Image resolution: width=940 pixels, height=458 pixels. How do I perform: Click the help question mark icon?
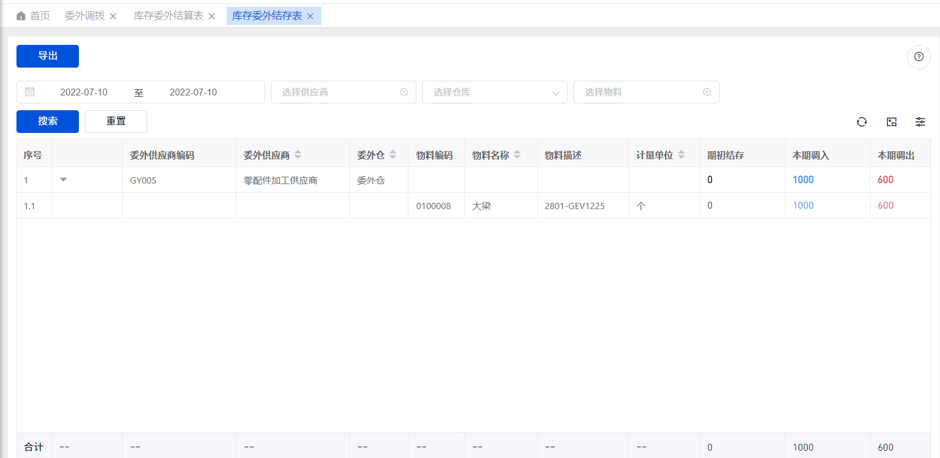[918, 57]
